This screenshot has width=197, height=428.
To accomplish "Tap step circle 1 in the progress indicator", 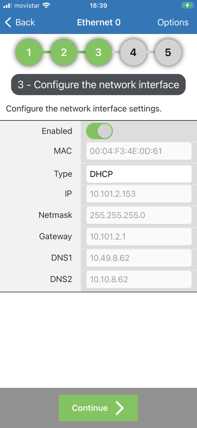I will coord(29,53).
